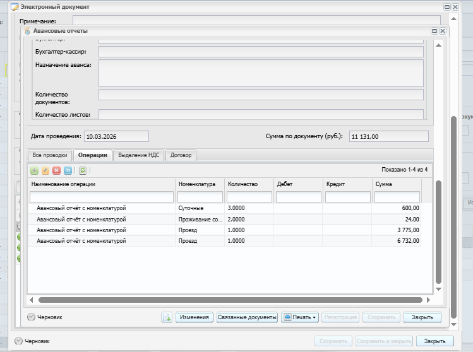Viewport: 473px width, 352px height.
Task: Open the Печать dropdown menu
Action: 300,317
